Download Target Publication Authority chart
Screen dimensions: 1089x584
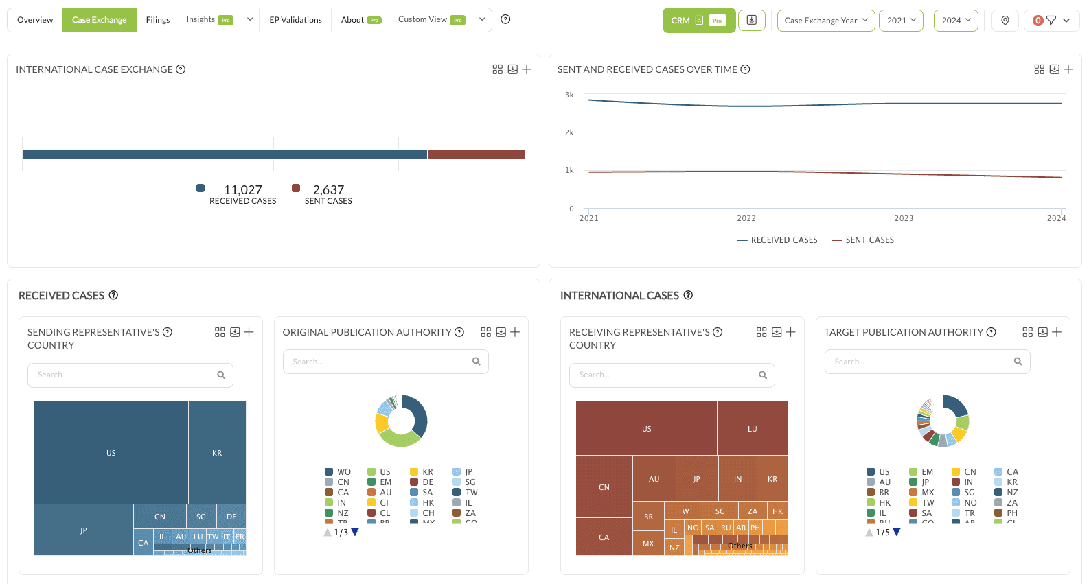point(1042,332)
